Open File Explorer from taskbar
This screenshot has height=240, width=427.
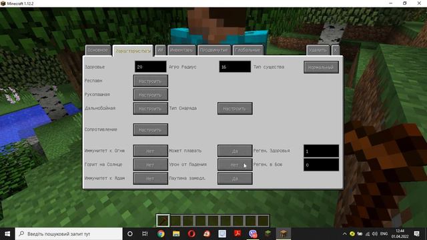coord(176,234)
